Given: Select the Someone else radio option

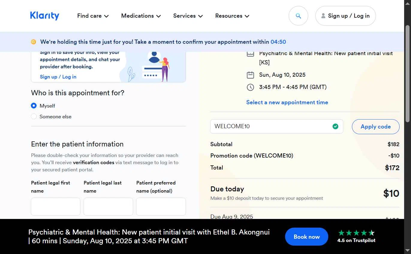Looking at the screenshot, I should tap(34, 117).
